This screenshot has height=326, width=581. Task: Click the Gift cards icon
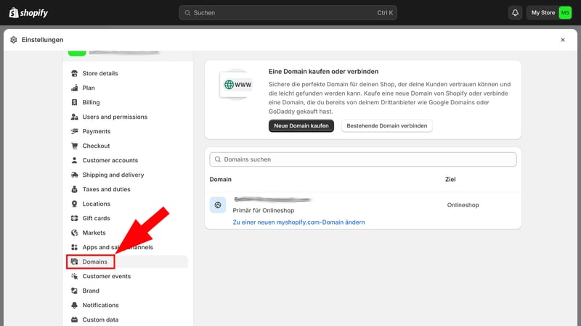(x=74, y=218)
